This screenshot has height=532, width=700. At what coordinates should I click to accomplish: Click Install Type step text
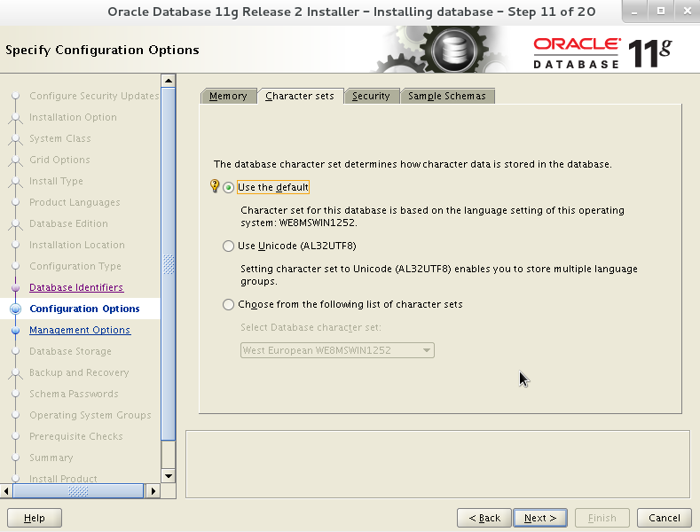tap(56, 181)
